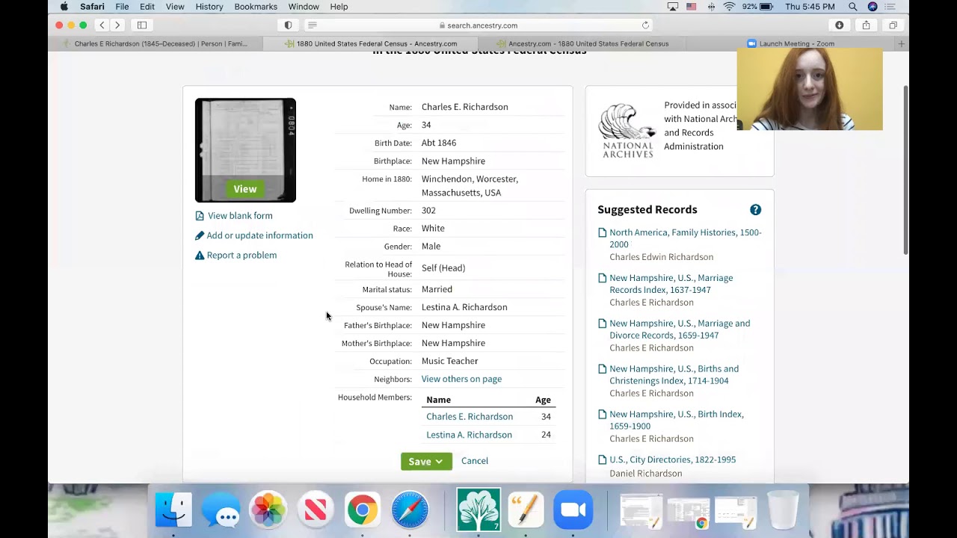Viewport: 957px width, 538px height.
Task: Click the green View button on census image
Action: [x=245, y=189]
